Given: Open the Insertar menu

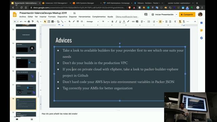Looking at the screenshot, I should (43, 17).
